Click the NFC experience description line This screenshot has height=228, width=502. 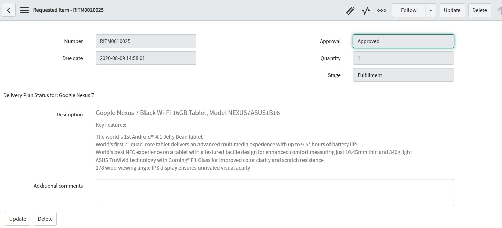(254, 152)
